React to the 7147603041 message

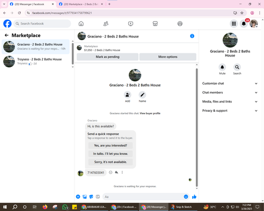click(110, 172)
